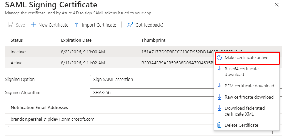Image resolution: width=286 pixels, height=140 pixels.
Task: Click the New Certificate plus icon
Action: coord(33,25)
